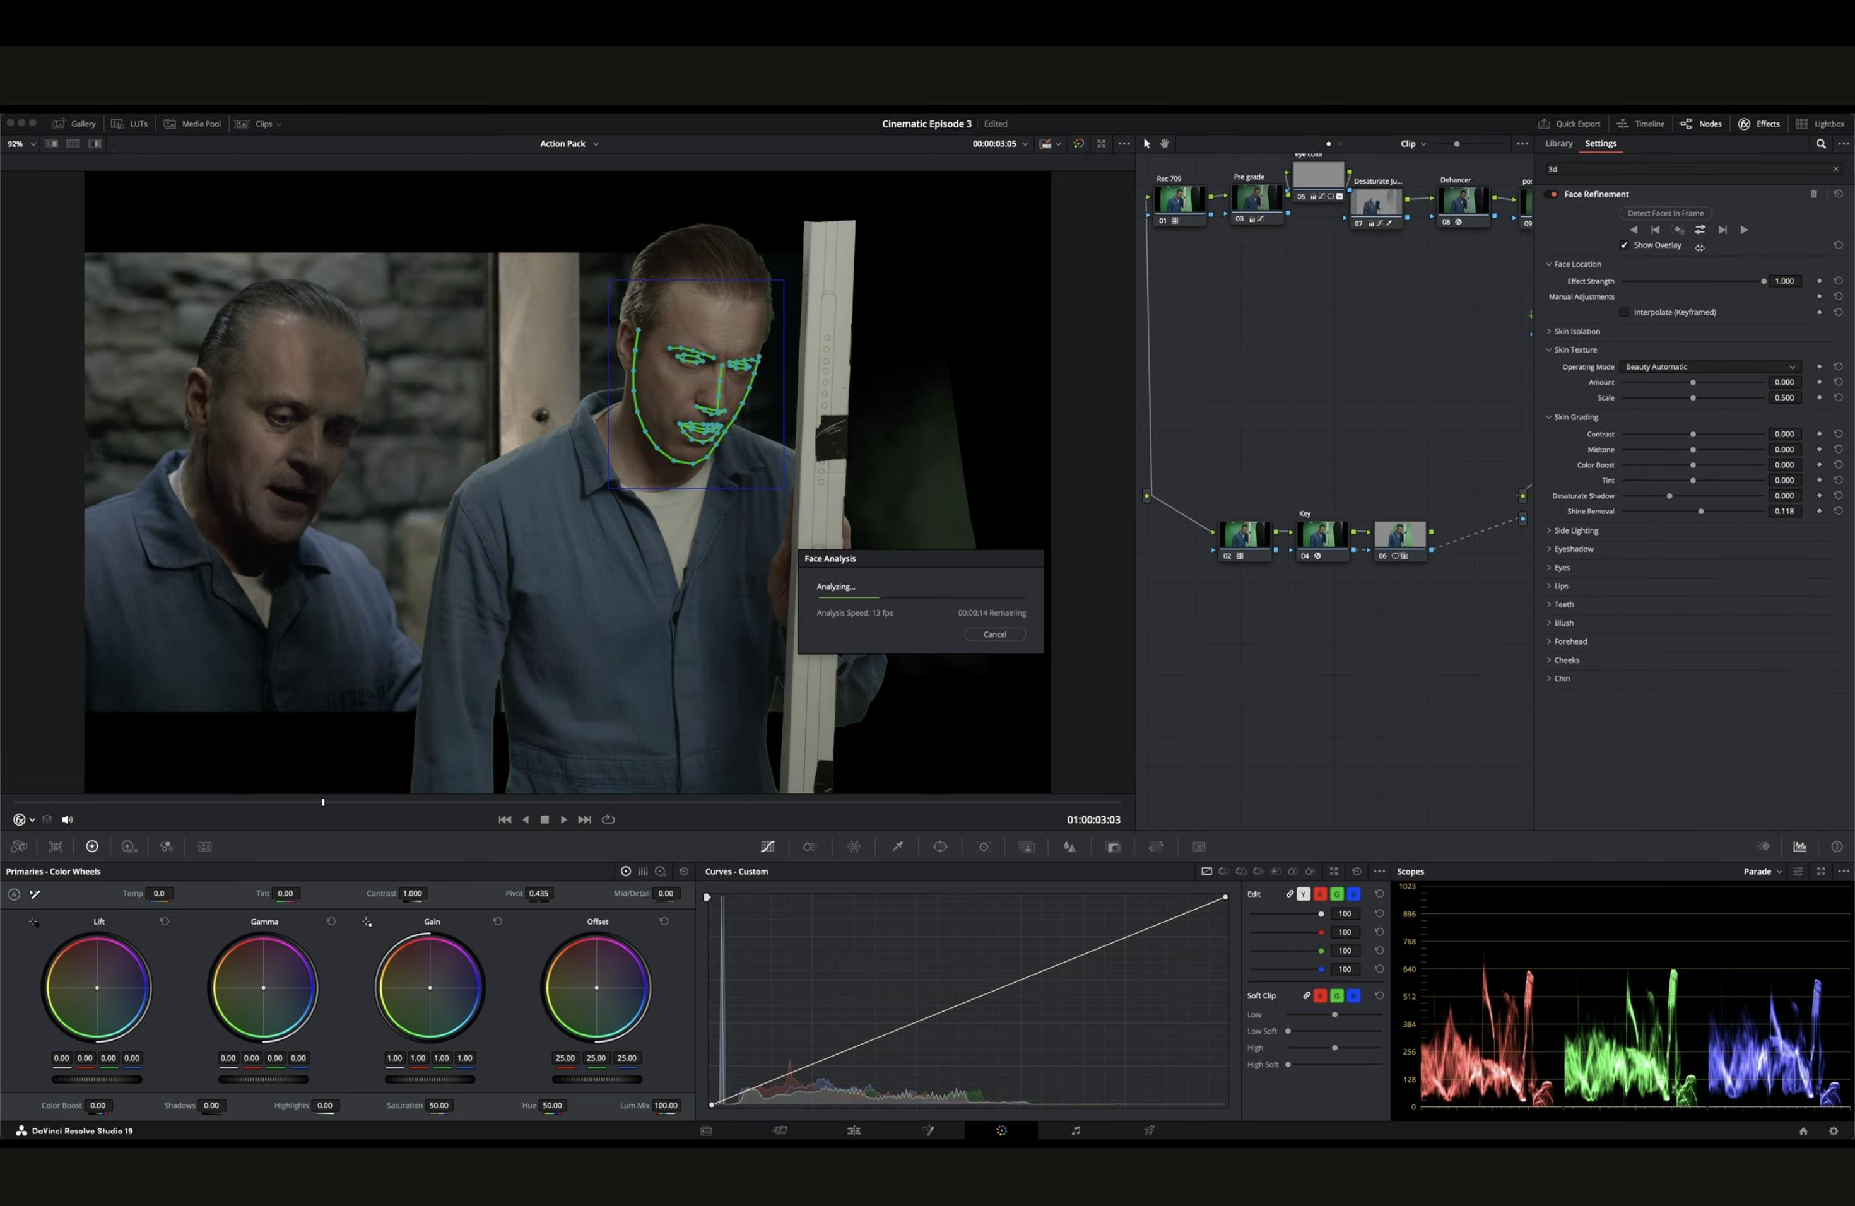Stop playback in viewer
1855x1206 pixels.
pyautogui.click(x=545, y=819)
